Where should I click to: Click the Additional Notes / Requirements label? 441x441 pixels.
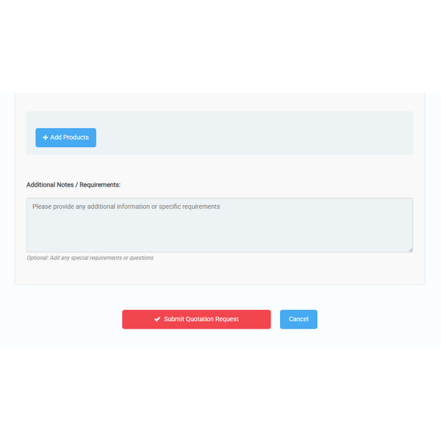(x=73, y=184)
